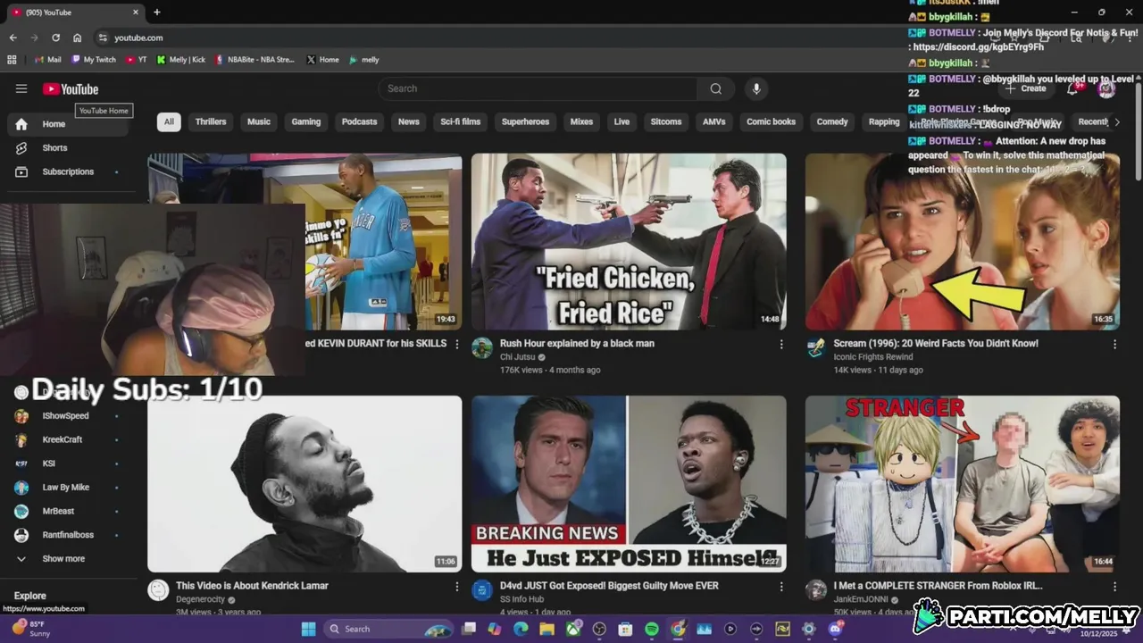
Task: Open the KSI subscription channel
Action: (67, 463)
